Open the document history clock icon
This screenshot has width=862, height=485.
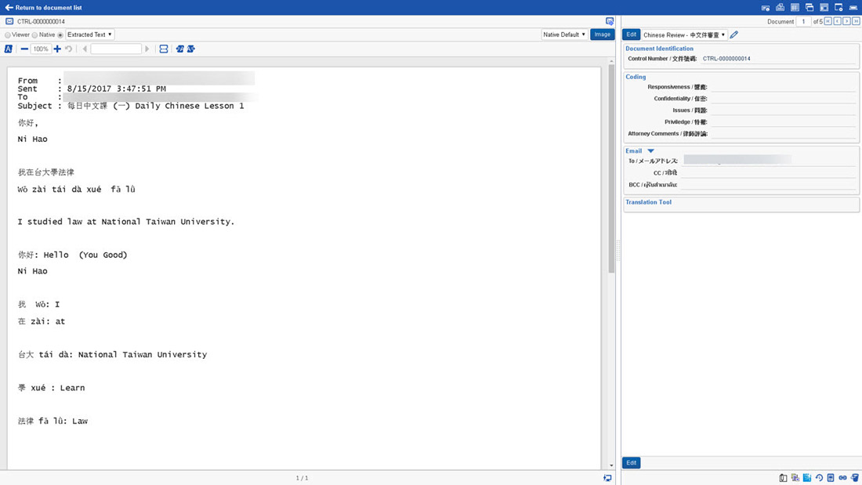click(819, 478)
